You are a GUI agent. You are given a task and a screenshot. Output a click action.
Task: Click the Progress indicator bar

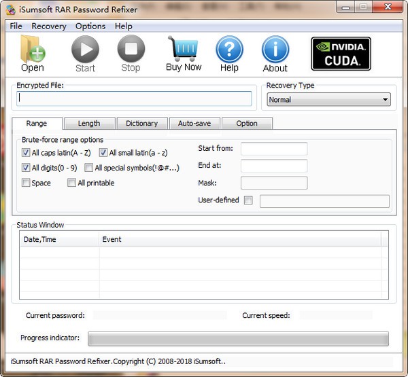(238, 338)
